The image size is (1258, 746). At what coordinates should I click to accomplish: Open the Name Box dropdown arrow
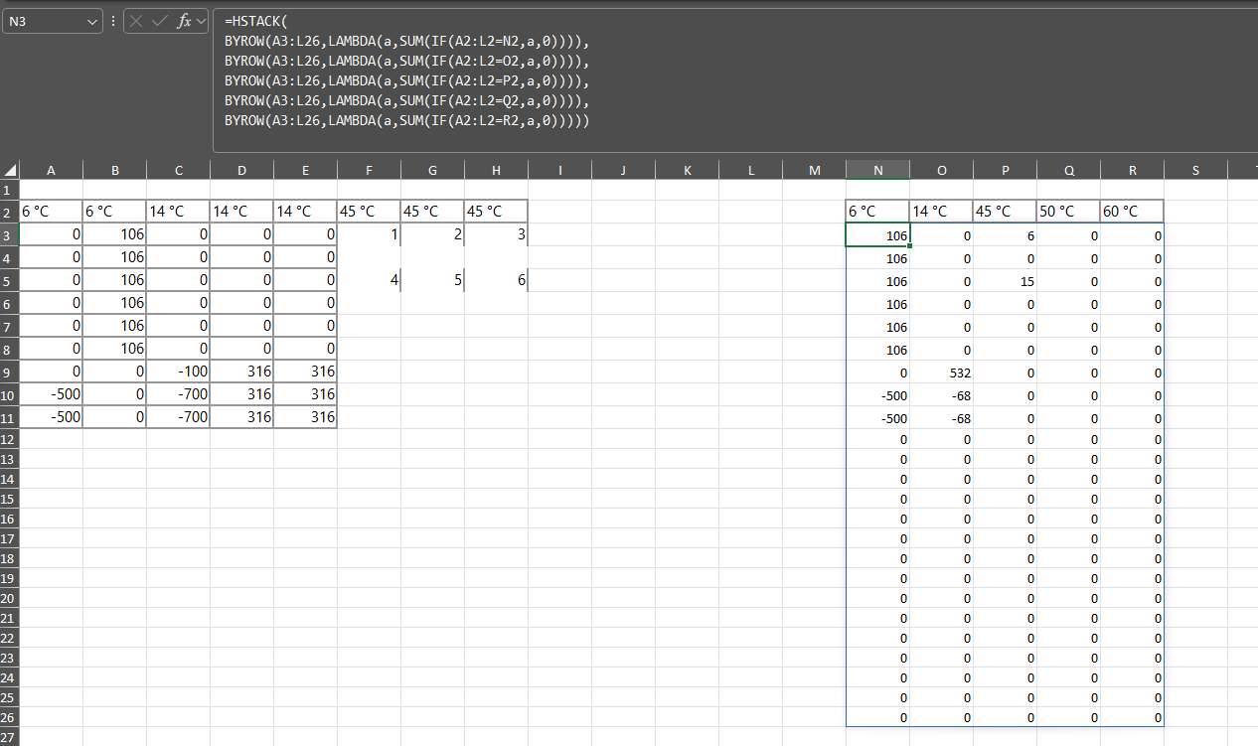(93, 21)
